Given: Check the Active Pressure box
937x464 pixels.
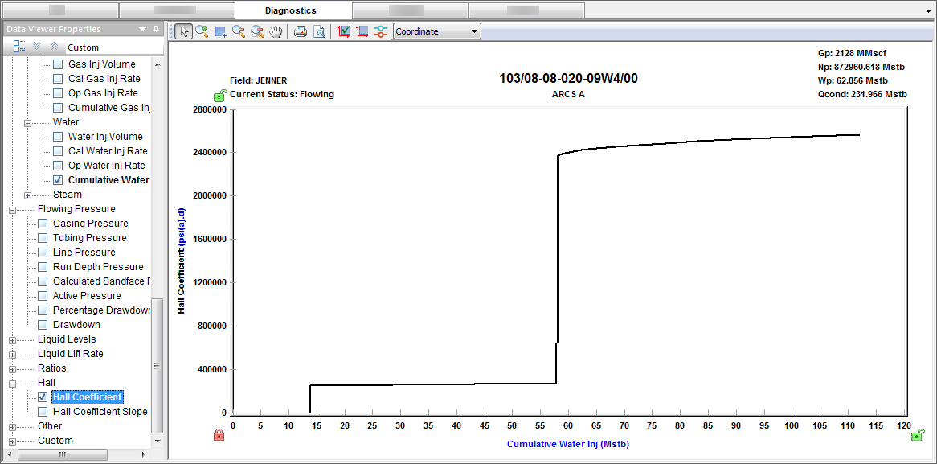Looking at the screenshot, I should coord(43,295).
